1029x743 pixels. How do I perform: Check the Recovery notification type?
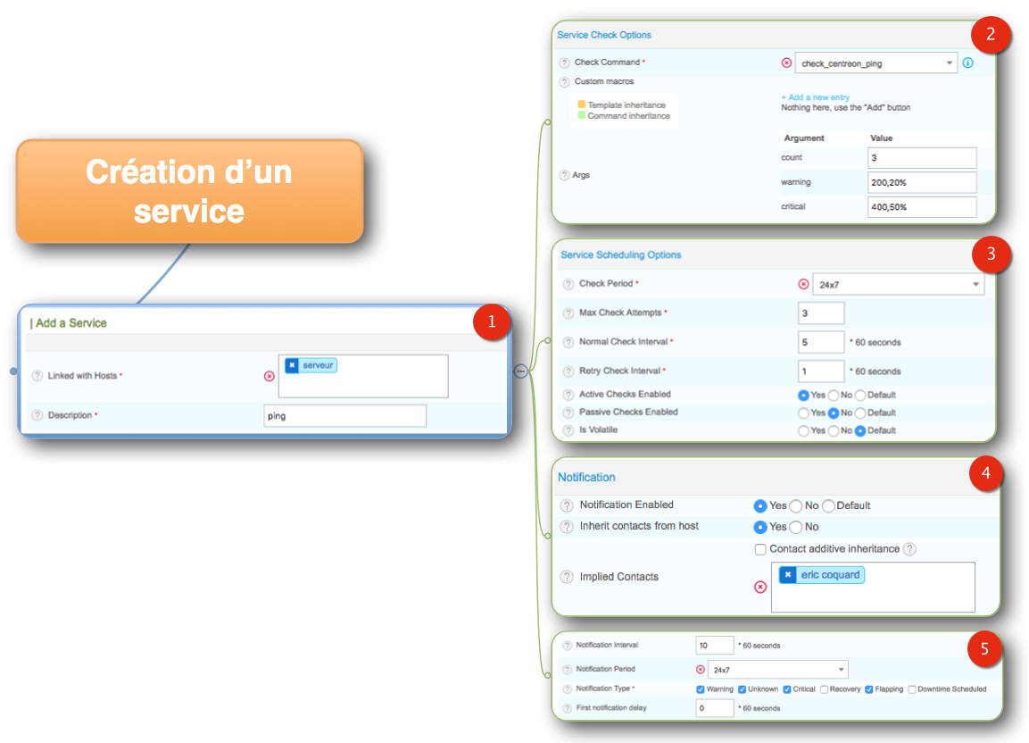tap(824, 689)
